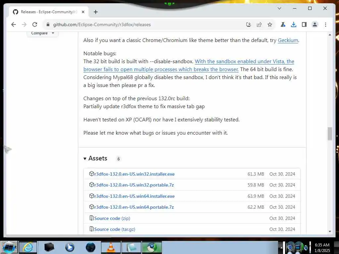Download Source code (zip)
This screenshot has height=254, width=339.
pos(112,218)
